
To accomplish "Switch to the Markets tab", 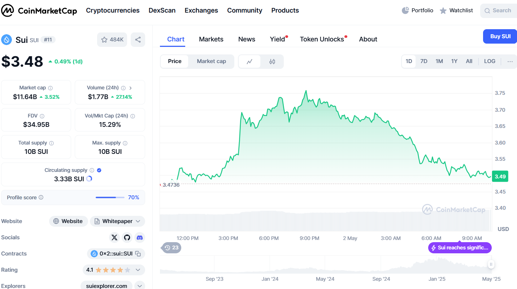I will click(x=211, y=39).
